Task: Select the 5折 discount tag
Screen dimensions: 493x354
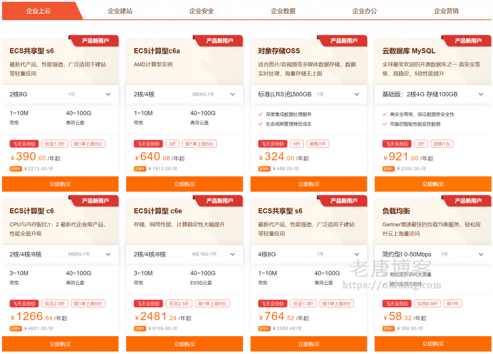Action: pyautogui.click(x=297, y=144)
